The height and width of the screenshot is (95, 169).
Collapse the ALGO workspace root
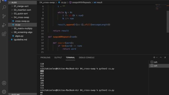10,2
